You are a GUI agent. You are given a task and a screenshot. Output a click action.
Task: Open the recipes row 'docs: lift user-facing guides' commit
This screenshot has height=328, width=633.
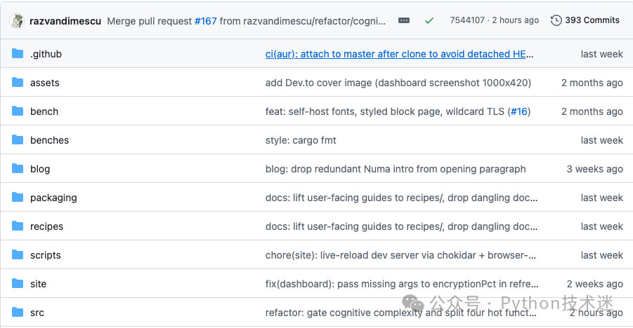[x=401, y=226]
